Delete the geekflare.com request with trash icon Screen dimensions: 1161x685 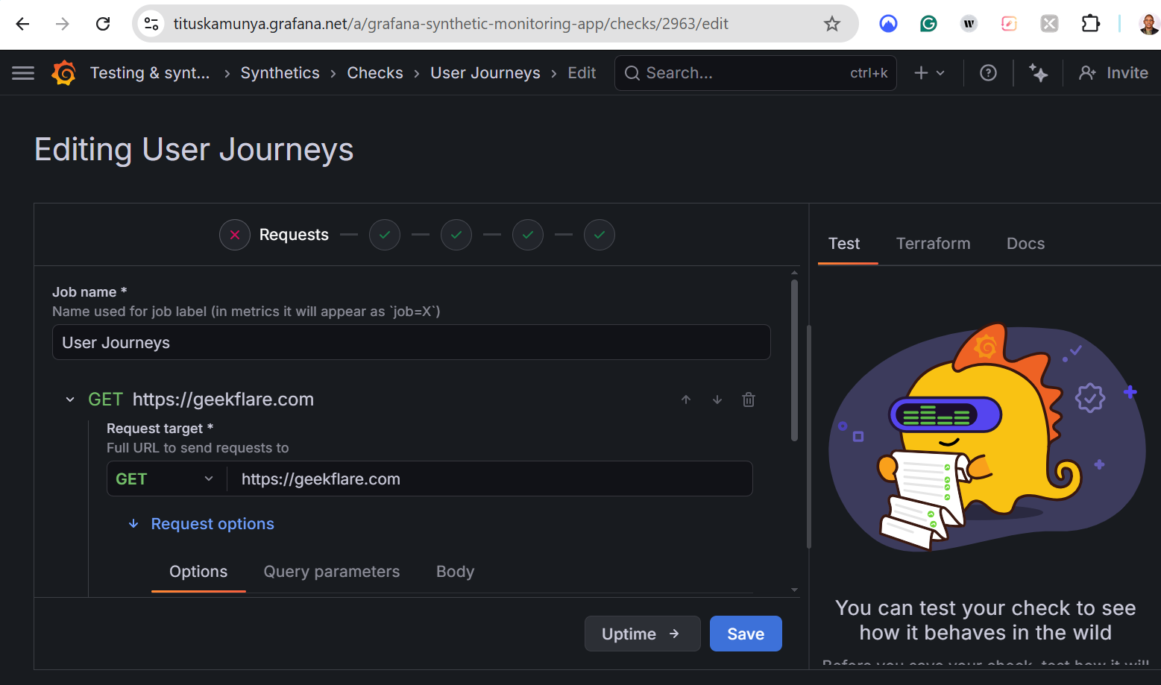pos(749,400)
